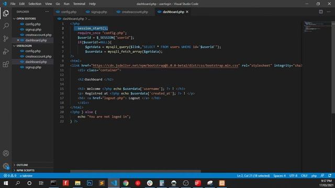Open the File menu

pyautogui.click(x=13, y=4)
